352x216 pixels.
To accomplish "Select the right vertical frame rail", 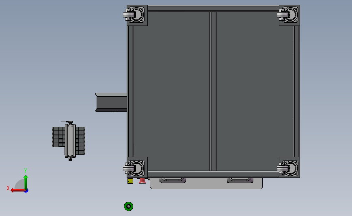I will click(x=296, y=91).
